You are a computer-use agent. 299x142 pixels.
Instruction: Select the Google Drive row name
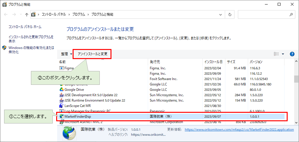(x=74, y=90)
